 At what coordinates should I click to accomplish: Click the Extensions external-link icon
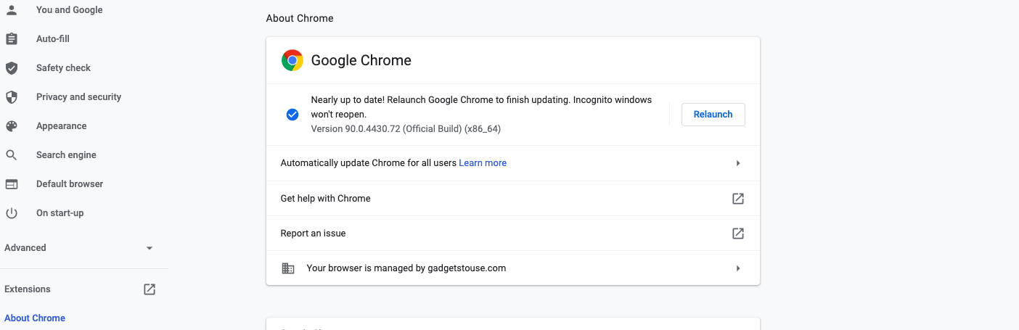[x=150, y=289]
